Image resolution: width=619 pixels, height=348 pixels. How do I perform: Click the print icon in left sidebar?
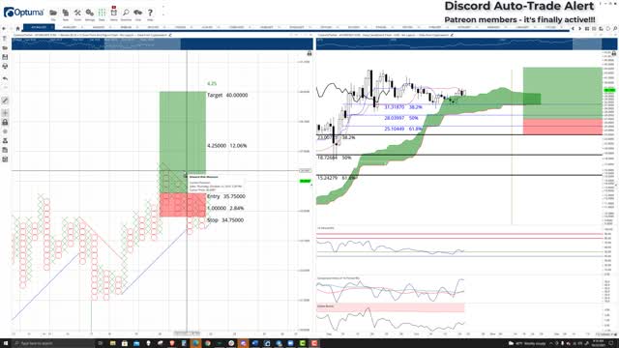click(x=5, y=67)
